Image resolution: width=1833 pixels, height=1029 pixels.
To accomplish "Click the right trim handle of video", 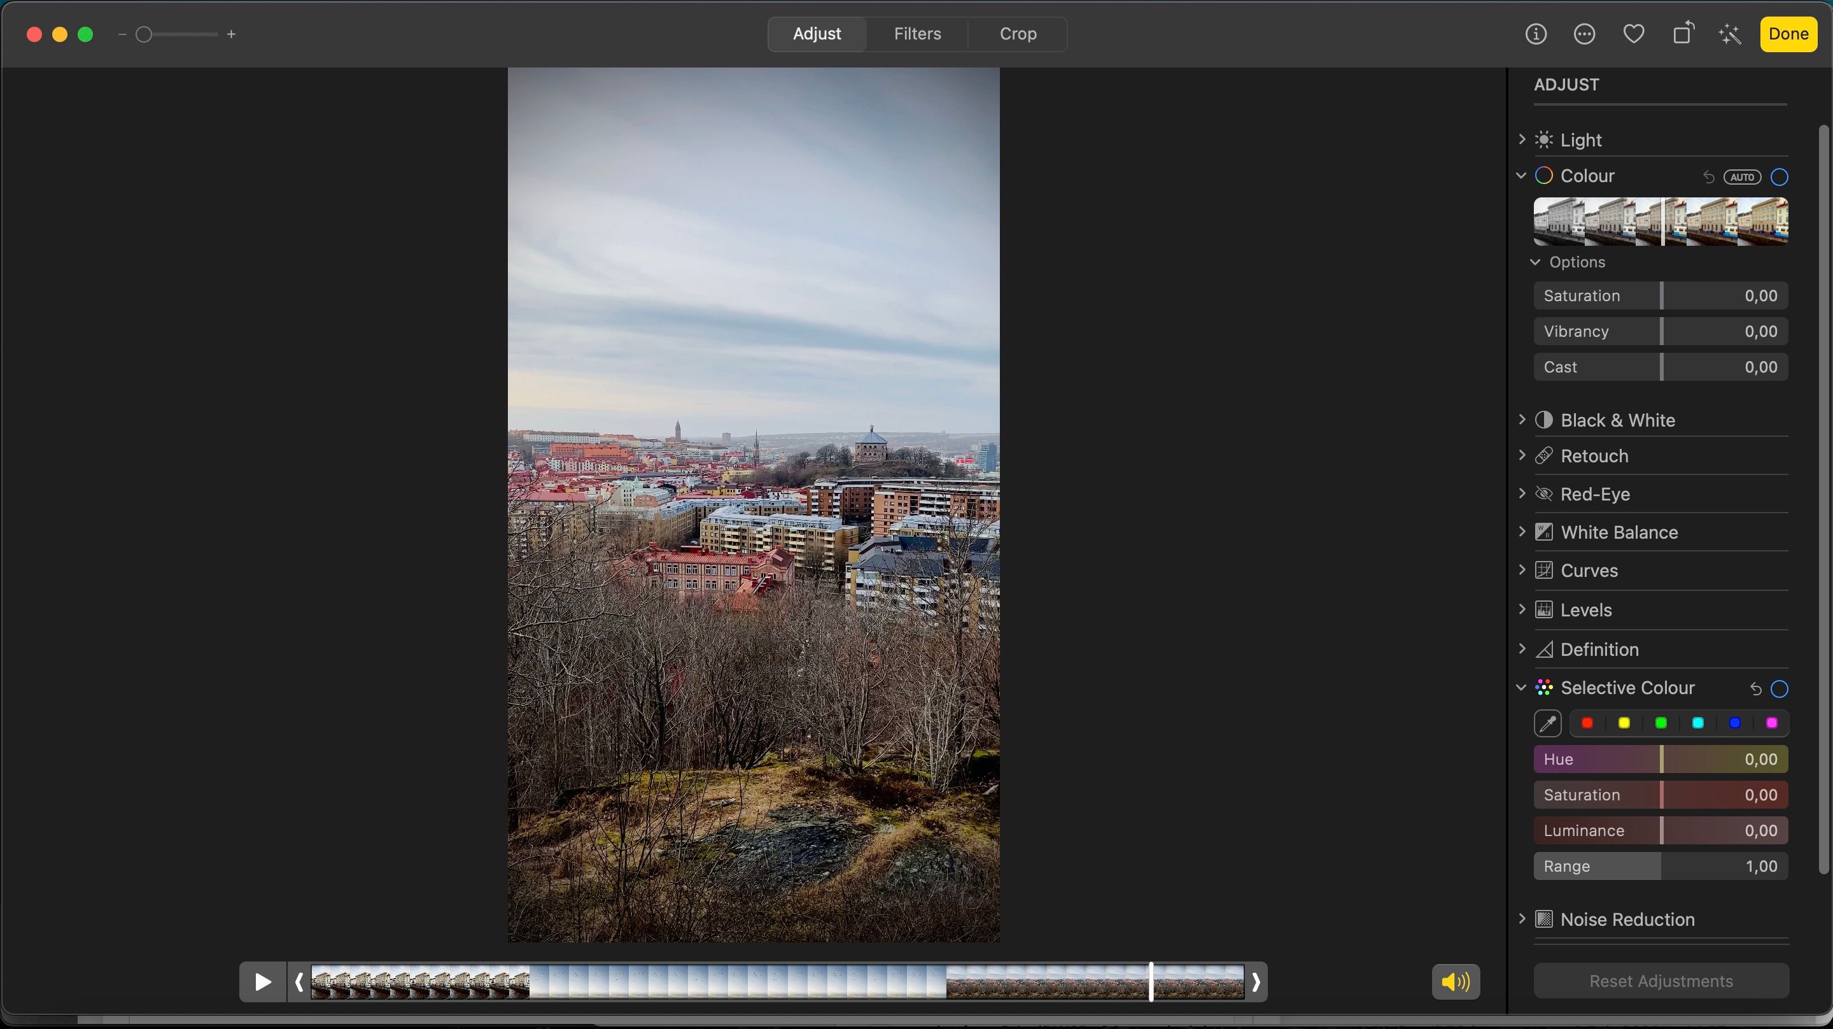I will (1256, 983).
